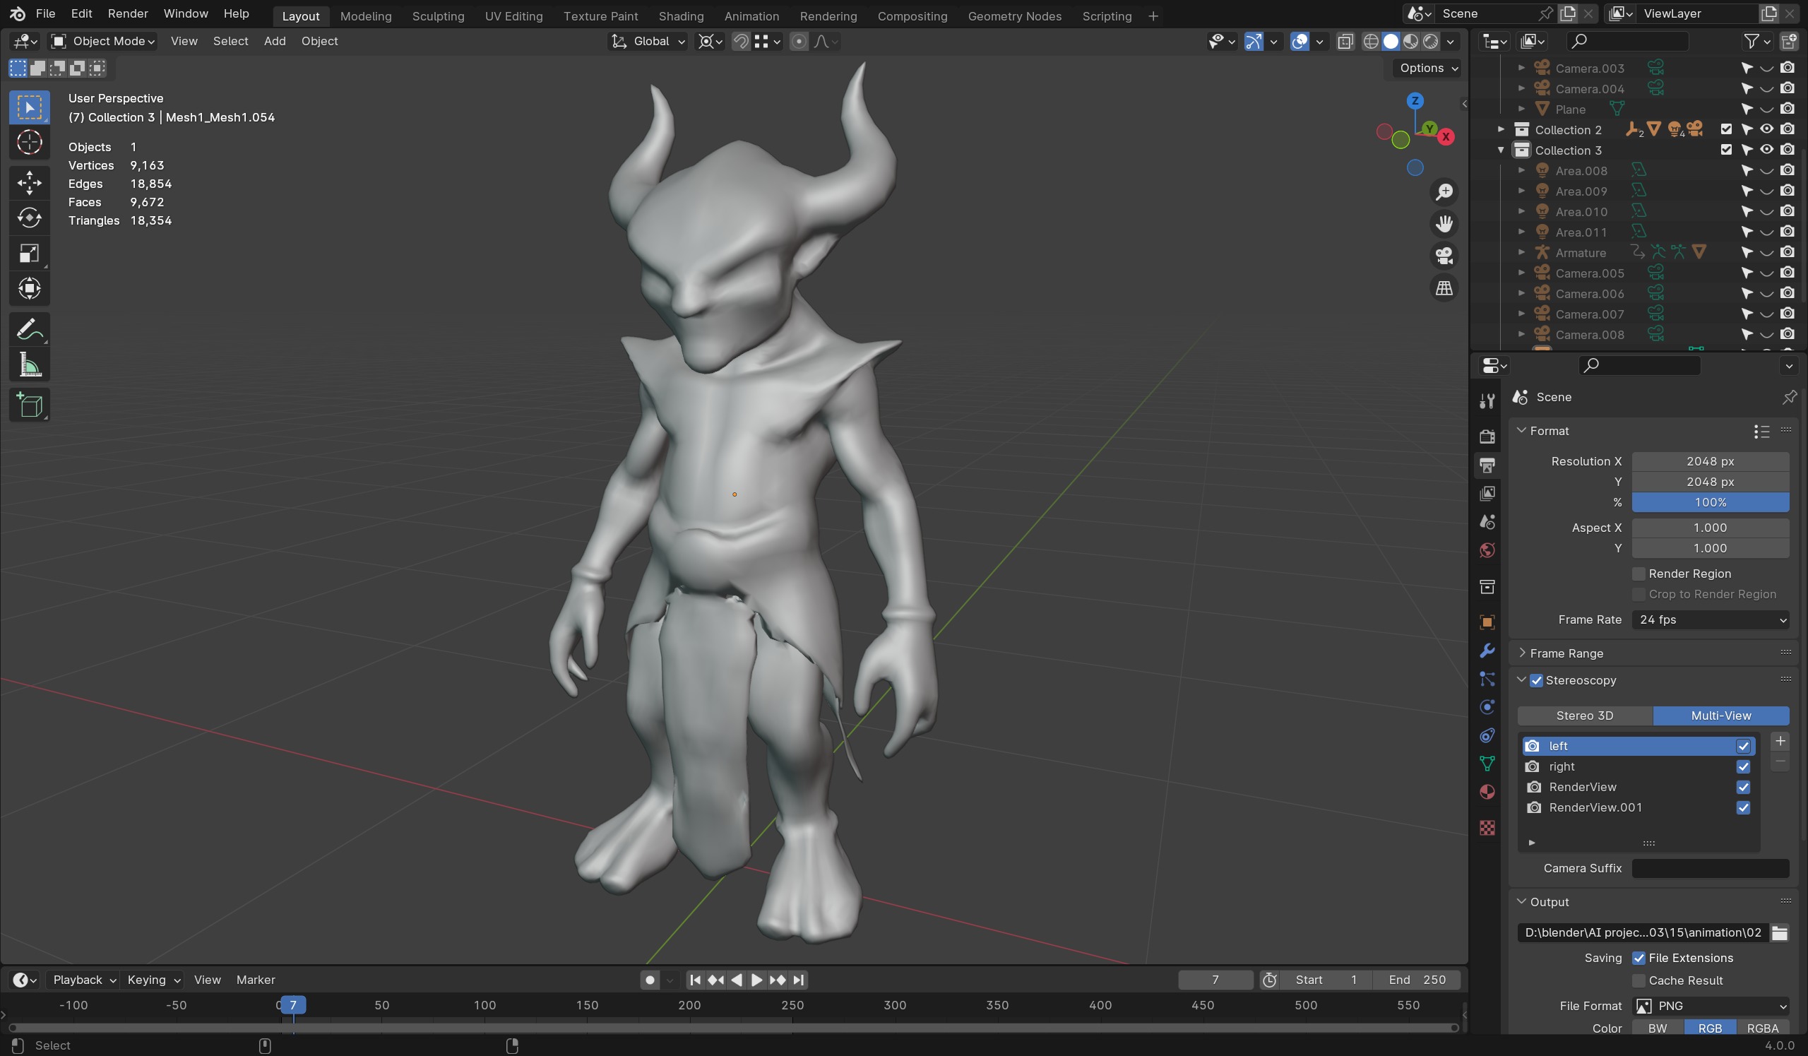1808x1056 pixels.
Task: Switch to rendered viewport shading
Action: click(1431, 42)
